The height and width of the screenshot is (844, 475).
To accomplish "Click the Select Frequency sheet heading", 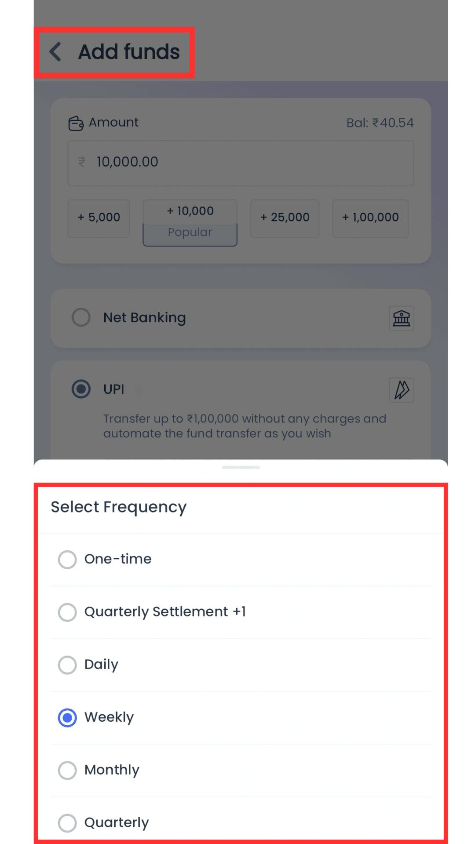I will coord(119,507).
